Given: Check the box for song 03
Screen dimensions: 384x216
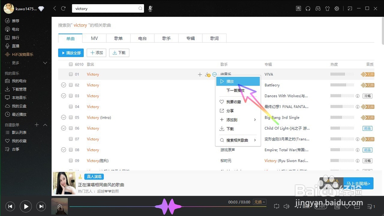Looking at the screenshot, I should pyautogui.click(x=71, y=96).
